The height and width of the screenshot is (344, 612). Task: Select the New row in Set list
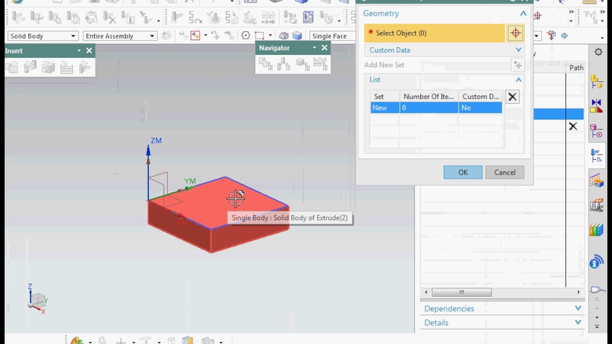coord(436,108)
